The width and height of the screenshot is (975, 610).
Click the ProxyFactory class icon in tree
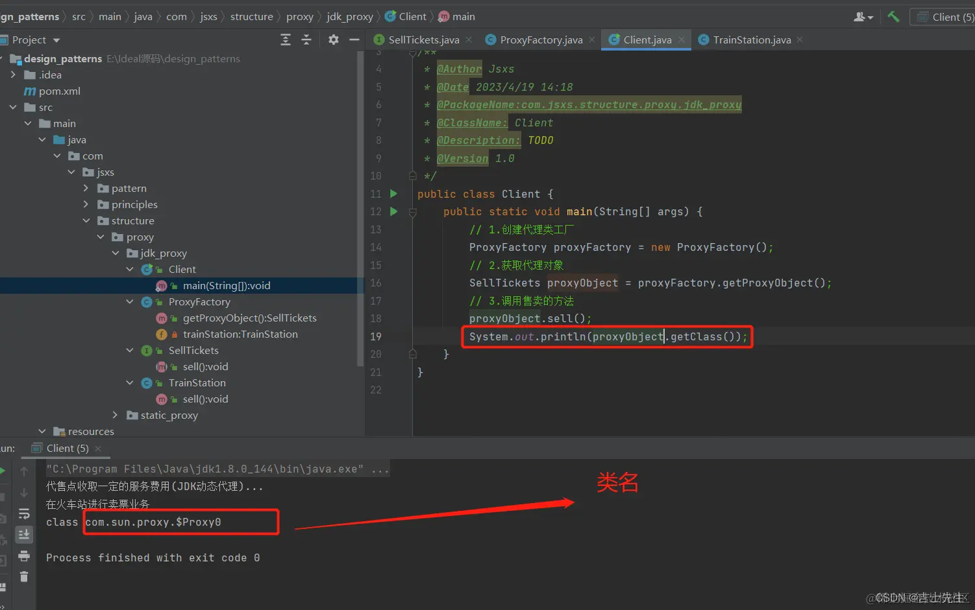[x=147, y=302]
